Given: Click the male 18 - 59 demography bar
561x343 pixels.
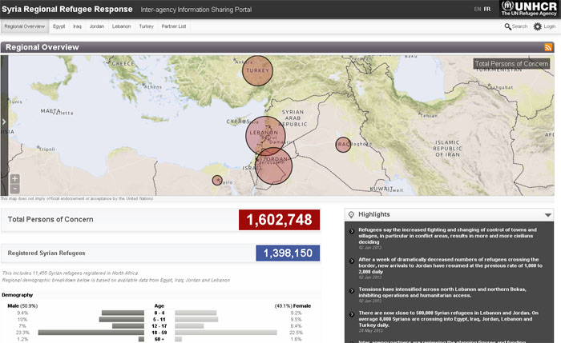Looking at the screenshot, I should pos(91,333).
